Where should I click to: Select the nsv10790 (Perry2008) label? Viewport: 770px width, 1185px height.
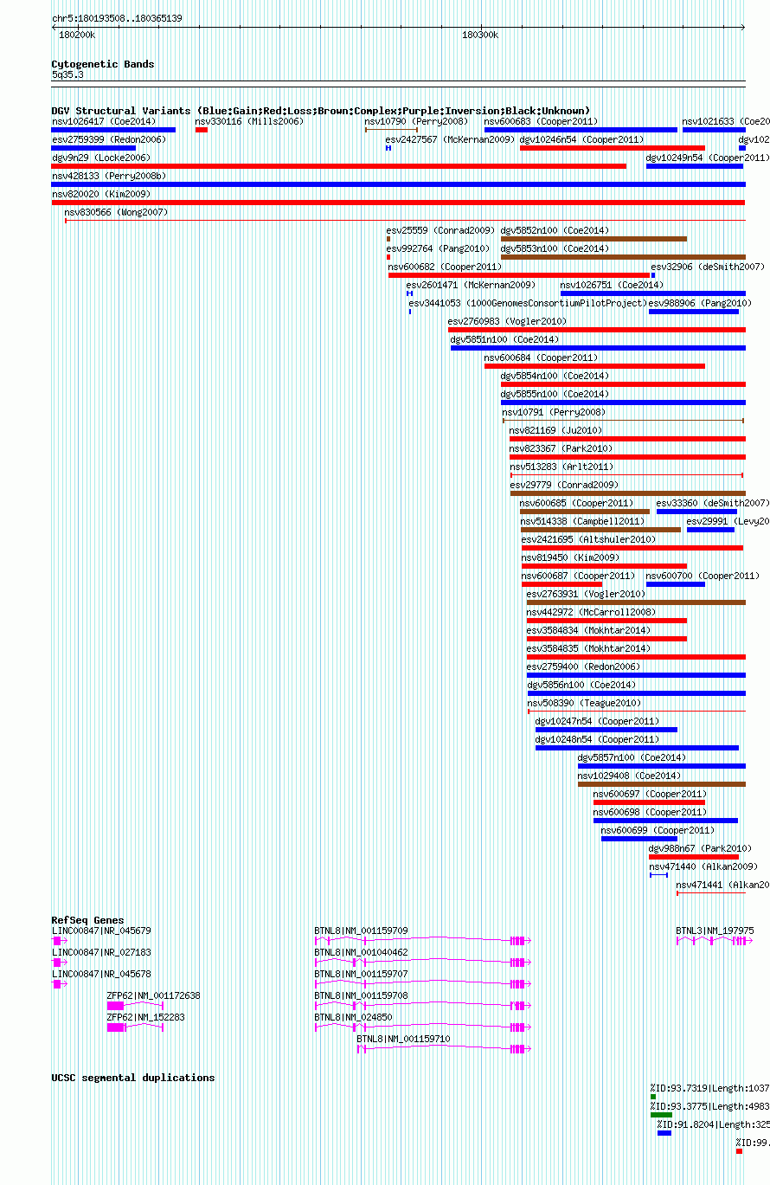416,121
